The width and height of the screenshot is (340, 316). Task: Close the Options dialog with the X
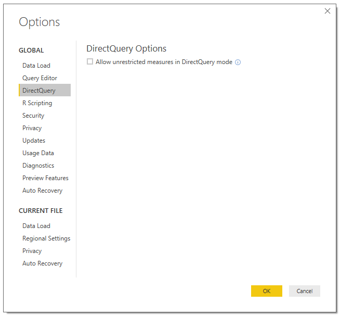[327, 11]
